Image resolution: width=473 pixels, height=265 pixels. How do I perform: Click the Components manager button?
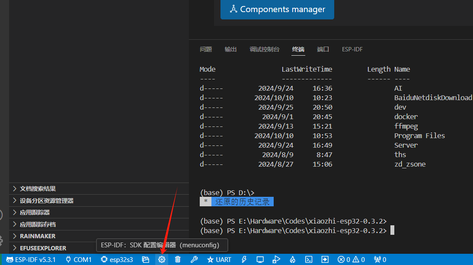(277, 9)
